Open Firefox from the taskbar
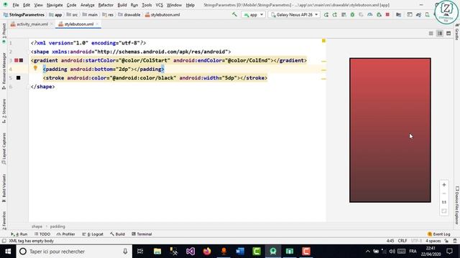 coord(207,252)
